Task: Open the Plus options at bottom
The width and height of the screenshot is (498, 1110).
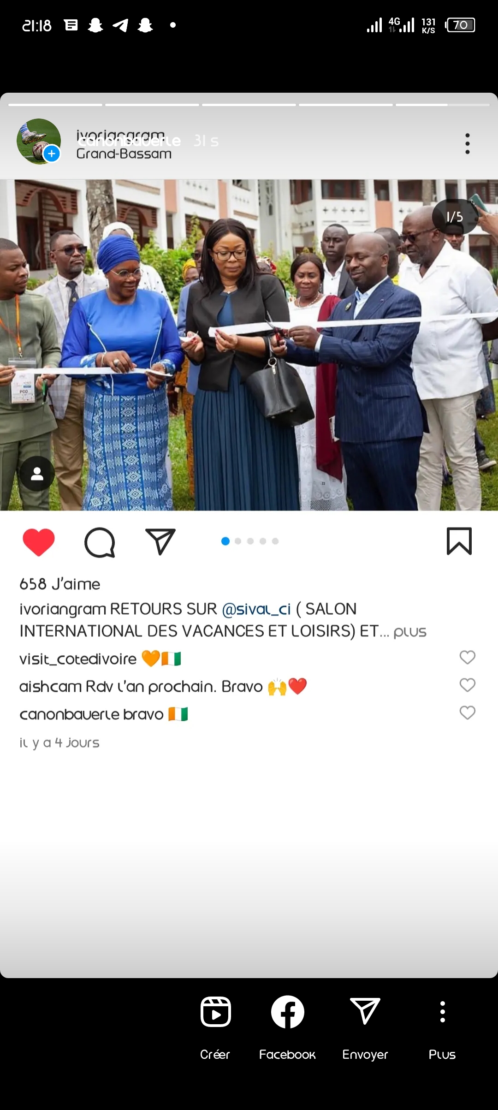Action: click(x=442, y=1012)
